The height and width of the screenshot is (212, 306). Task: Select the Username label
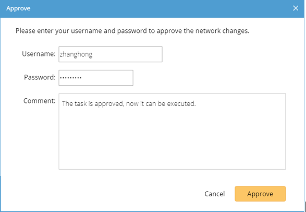(x=39, y=54)
